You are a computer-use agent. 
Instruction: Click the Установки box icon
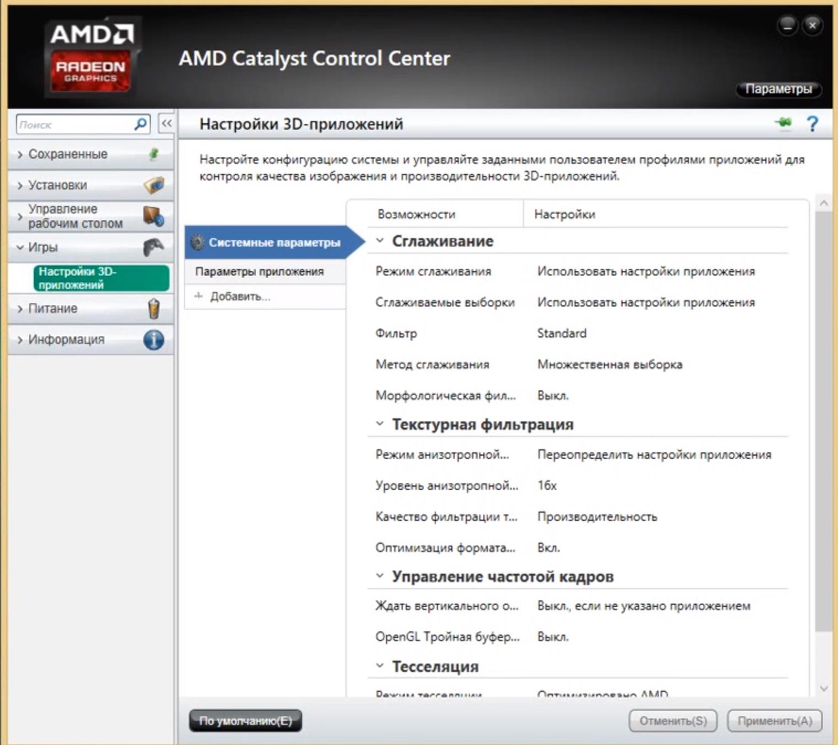tap(154, 185)
